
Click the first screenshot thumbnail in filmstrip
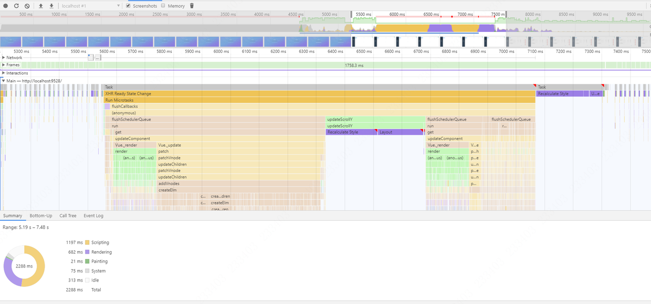(x=10, y=41)
